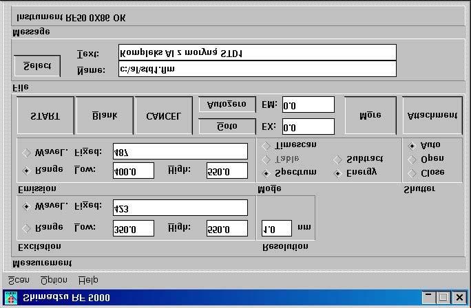Click the Resolution field showing 1.0
Image resolution: width=471 pixels, height=308 pixels.
[x=276, y=228]
